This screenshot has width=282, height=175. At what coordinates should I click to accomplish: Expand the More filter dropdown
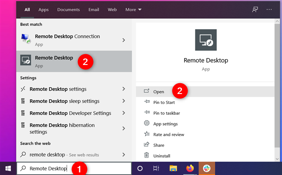[134, 10]
